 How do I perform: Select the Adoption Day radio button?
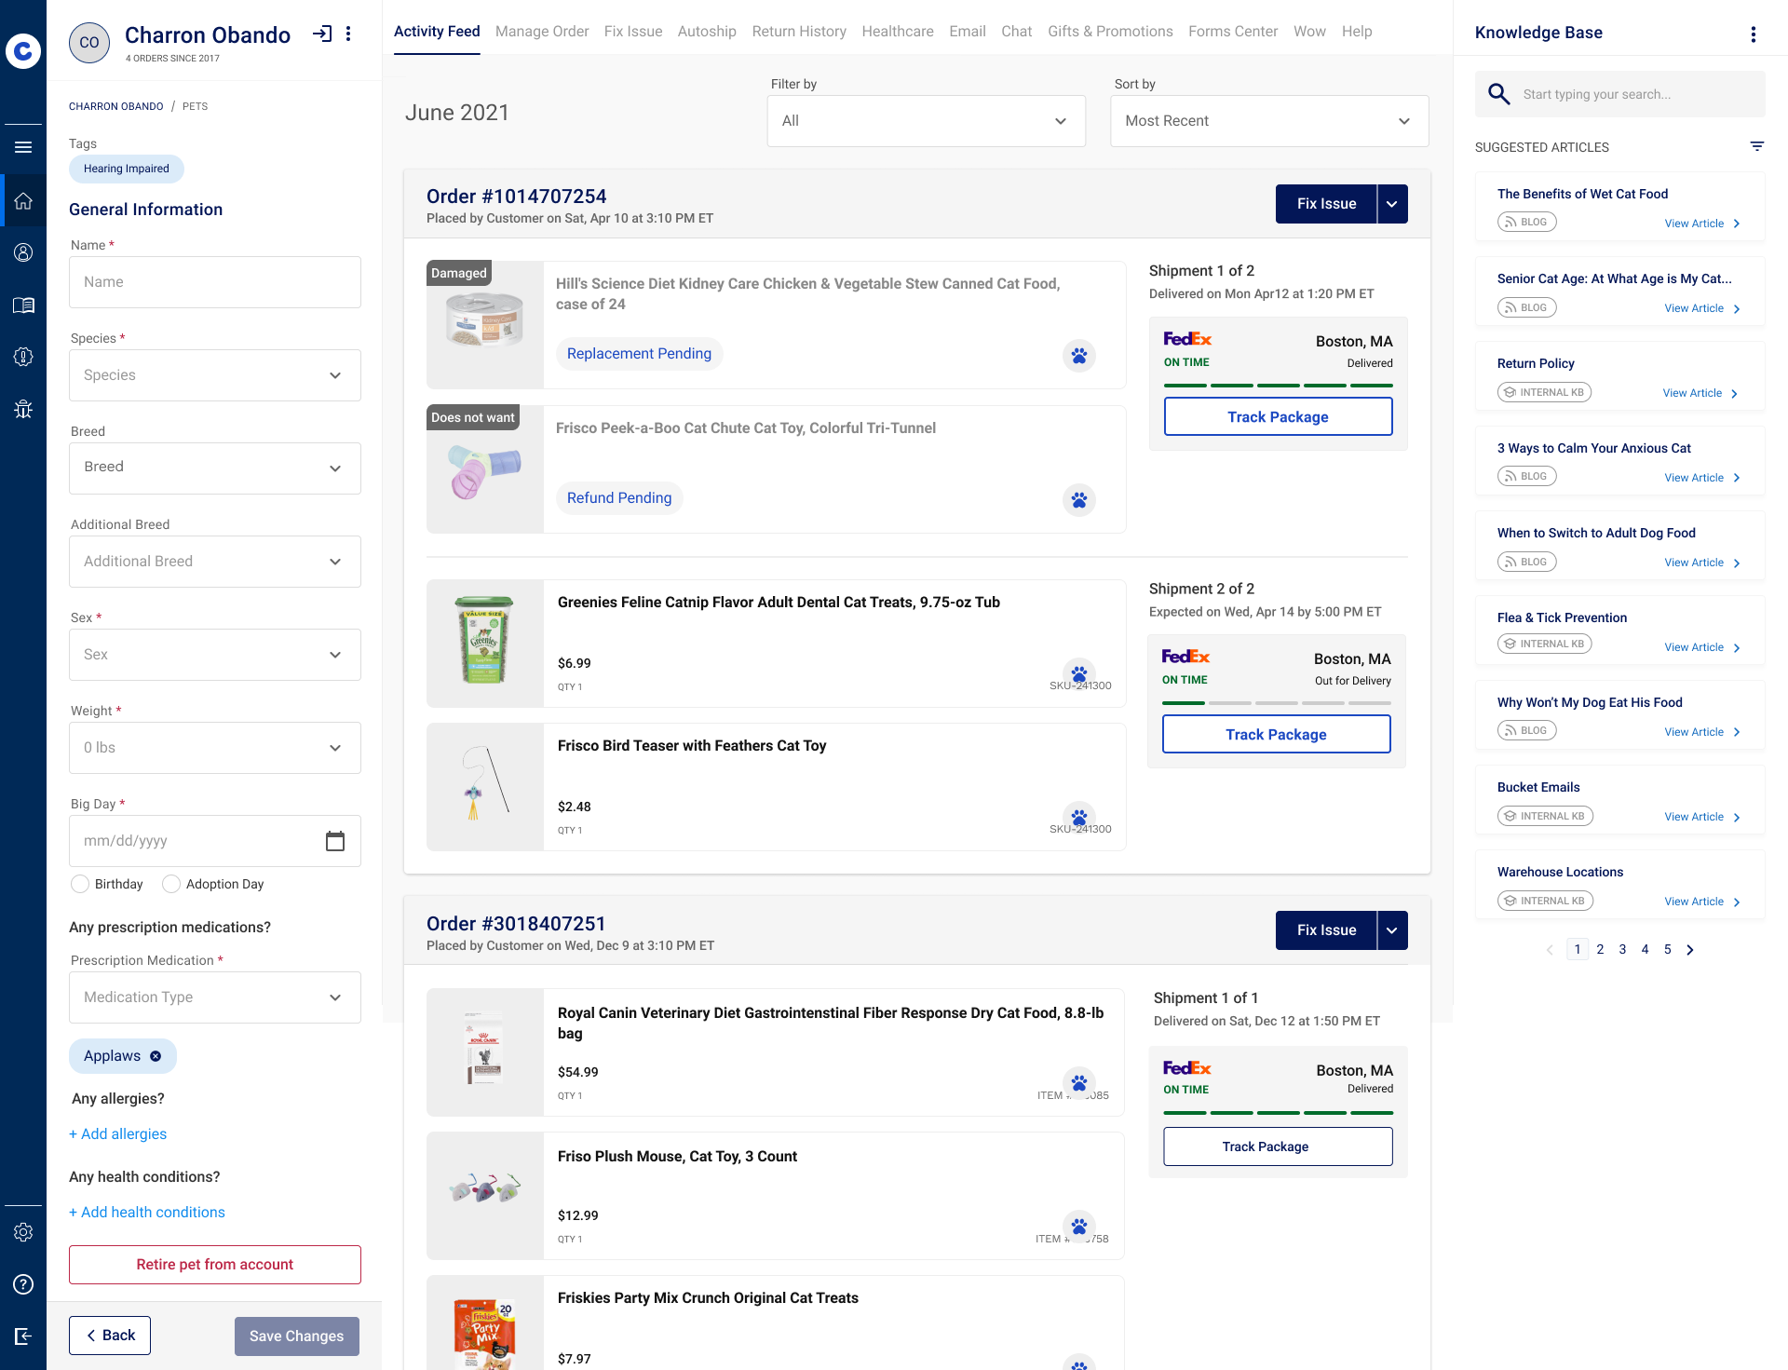pyautogui.click(x=171, y=884)
